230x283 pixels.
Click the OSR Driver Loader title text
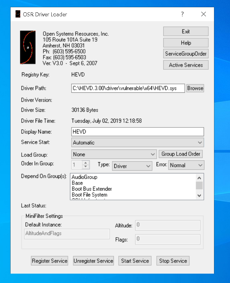click(45, 14)
